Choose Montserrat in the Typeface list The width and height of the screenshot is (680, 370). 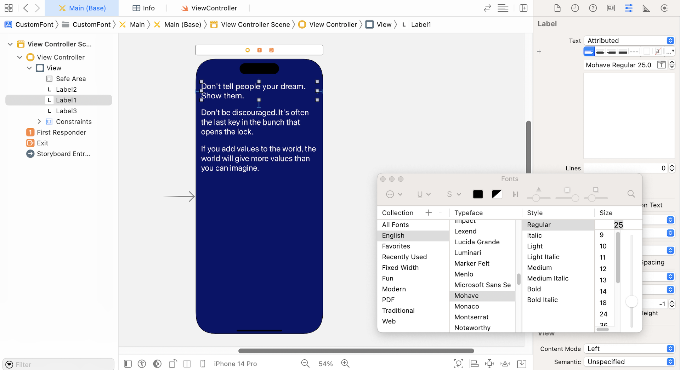[x=471, y=317]
